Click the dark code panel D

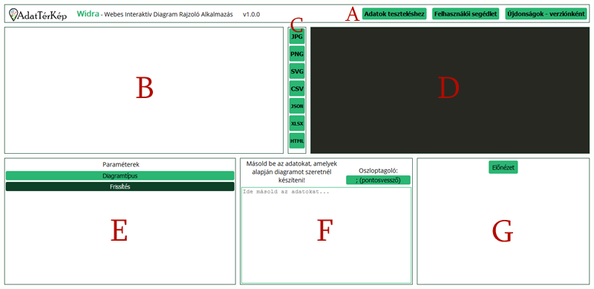pos(450,90)
